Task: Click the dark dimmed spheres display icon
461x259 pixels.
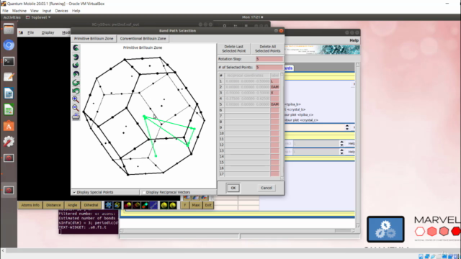Action: 136,205
